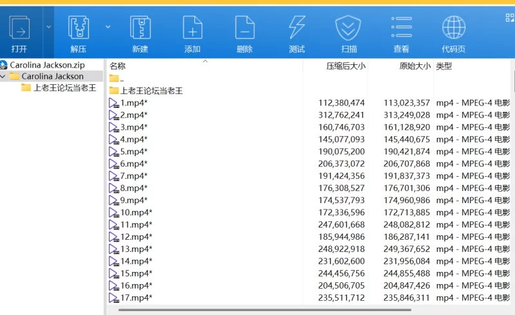Click the video icon of 9.mp4
This screenshot has height=315, width=515.
(x=114, y=200)
